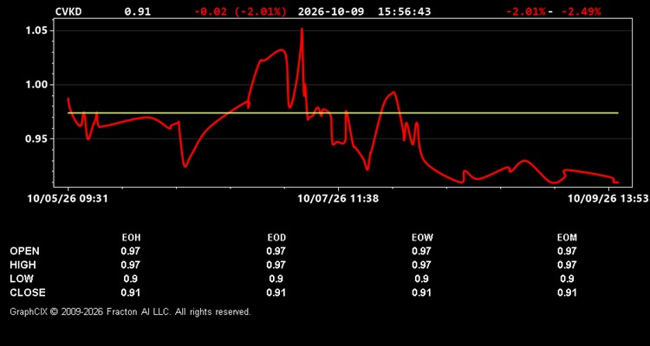
Task: Click the 15:56:43 timestamp
Action: (404, 11)
